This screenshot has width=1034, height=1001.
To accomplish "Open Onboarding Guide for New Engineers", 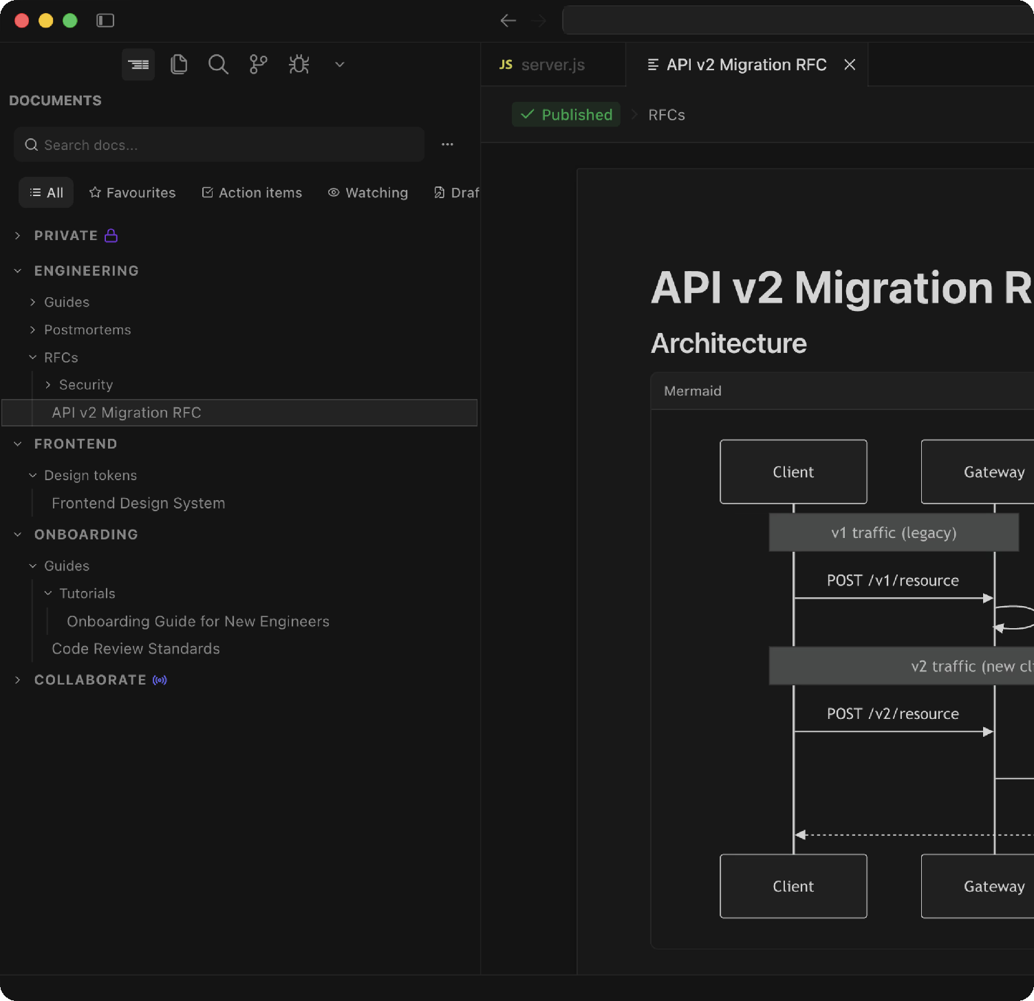I will [x=198, y=621].
